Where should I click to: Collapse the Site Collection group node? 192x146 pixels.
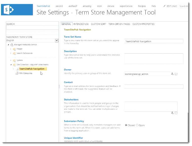point(11,65)
